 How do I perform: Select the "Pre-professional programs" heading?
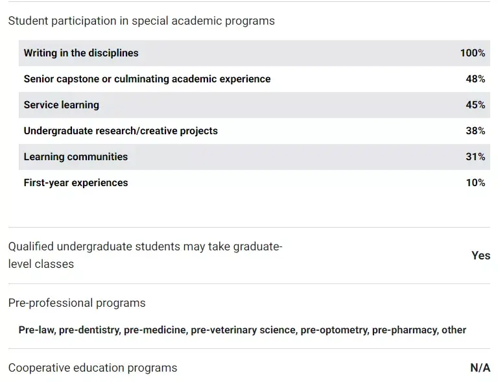[x=77, y=303]
